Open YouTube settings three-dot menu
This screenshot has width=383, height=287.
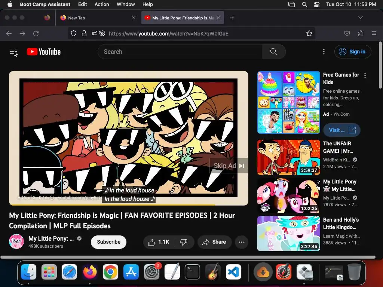coord(324,52)
